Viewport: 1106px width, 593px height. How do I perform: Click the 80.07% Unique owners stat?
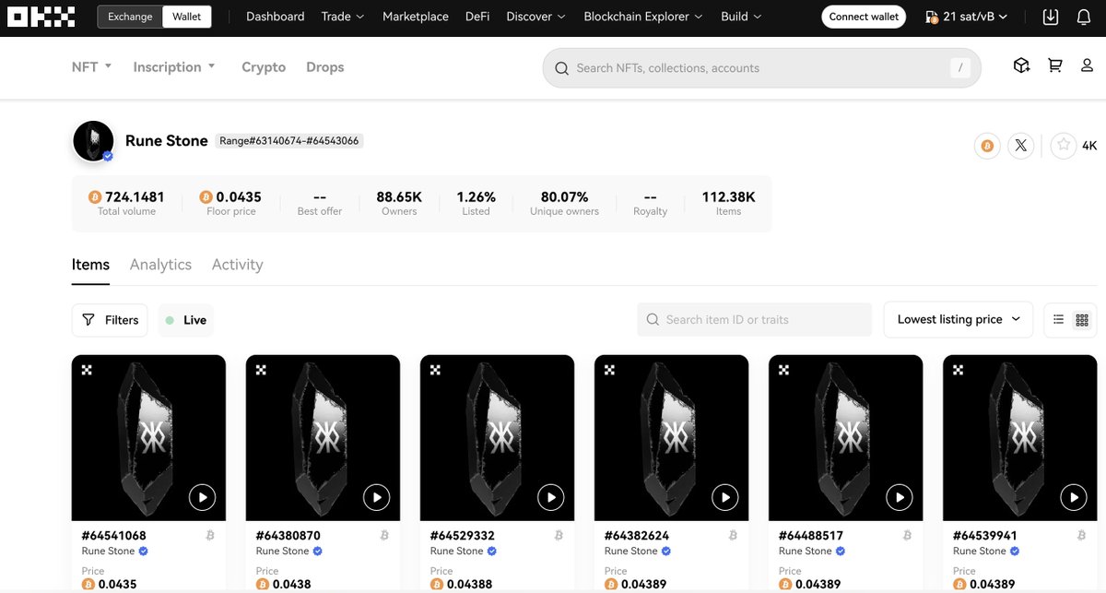pos(564,203)
